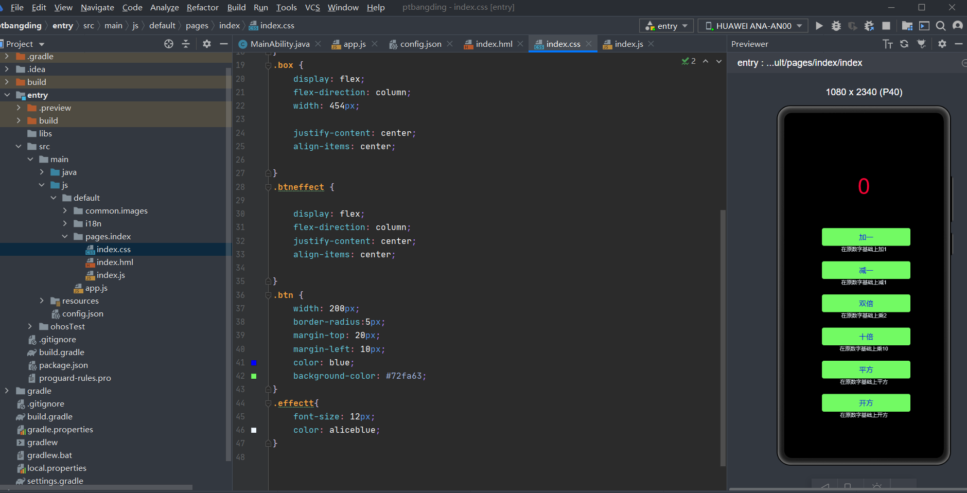The height and width of the screenshot is (493, 967).
Task: Switch to config.json tab
Action: click(420, 44)
